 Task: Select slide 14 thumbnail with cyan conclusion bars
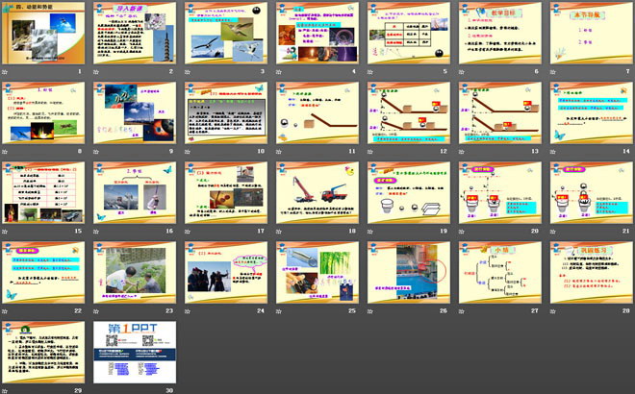coord(592,112)
